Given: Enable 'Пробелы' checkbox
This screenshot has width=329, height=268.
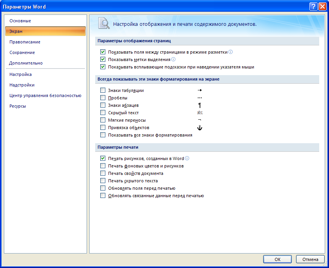Looking at the screenshot, I should click(103, 98).
